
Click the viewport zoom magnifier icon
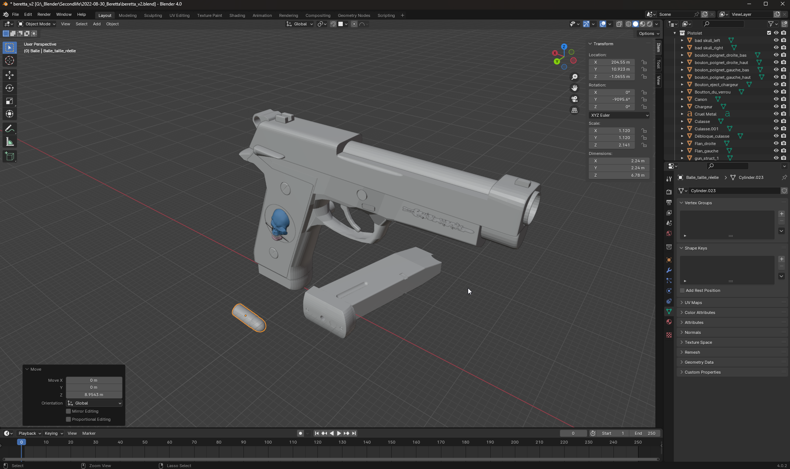pos(574,77)
